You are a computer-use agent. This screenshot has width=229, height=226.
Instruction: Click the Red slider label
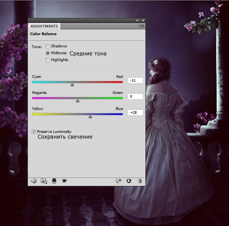click(x=119, y=77)
